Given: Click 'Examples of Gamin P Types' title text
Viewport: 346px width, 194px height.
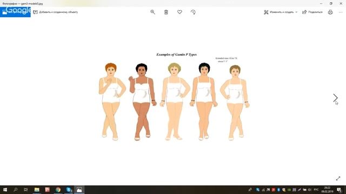Looking at the screenshot, I should (176, 54).
